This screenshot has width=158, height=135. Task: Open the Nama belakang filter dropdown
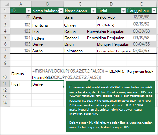click(x=61, y=11)
